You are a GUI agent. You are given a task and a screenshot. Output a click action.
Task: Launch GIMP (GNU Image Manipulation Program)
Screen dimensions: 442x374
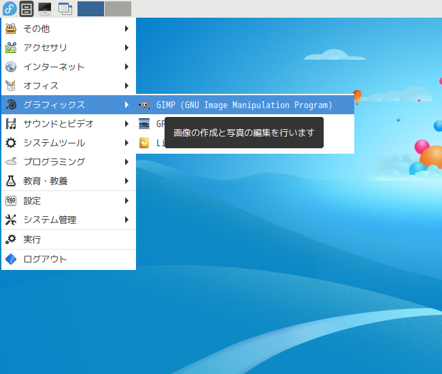[245, 105]
